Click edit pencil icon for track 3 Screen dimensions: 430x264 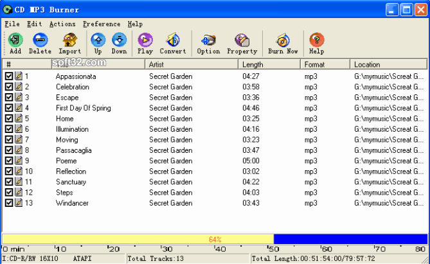click(x=19, y=97)
